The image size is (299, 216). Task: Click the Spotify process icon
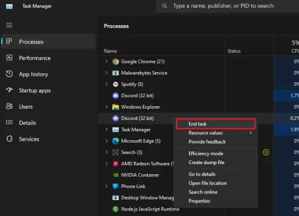point(115,84)
